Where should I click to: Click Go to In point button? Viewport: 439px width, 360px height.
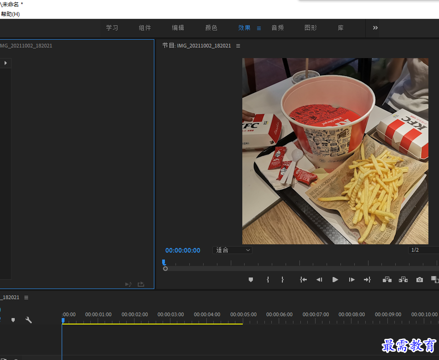pyautogui.click(x=303, y=280)
